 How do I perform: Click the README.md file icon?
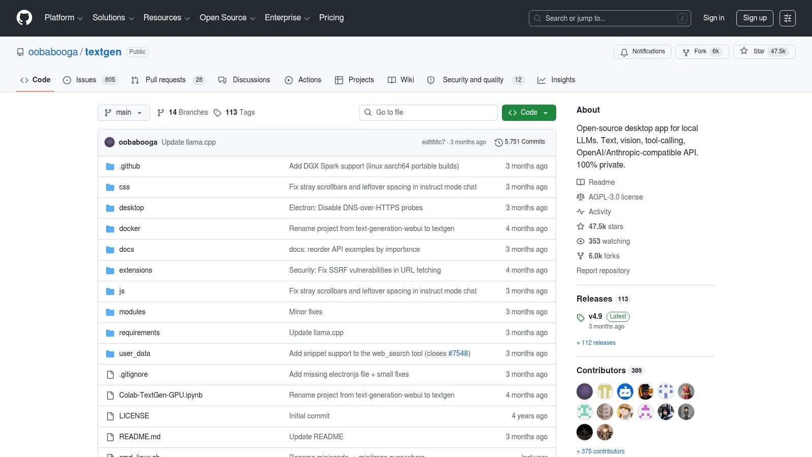(110, 437)
